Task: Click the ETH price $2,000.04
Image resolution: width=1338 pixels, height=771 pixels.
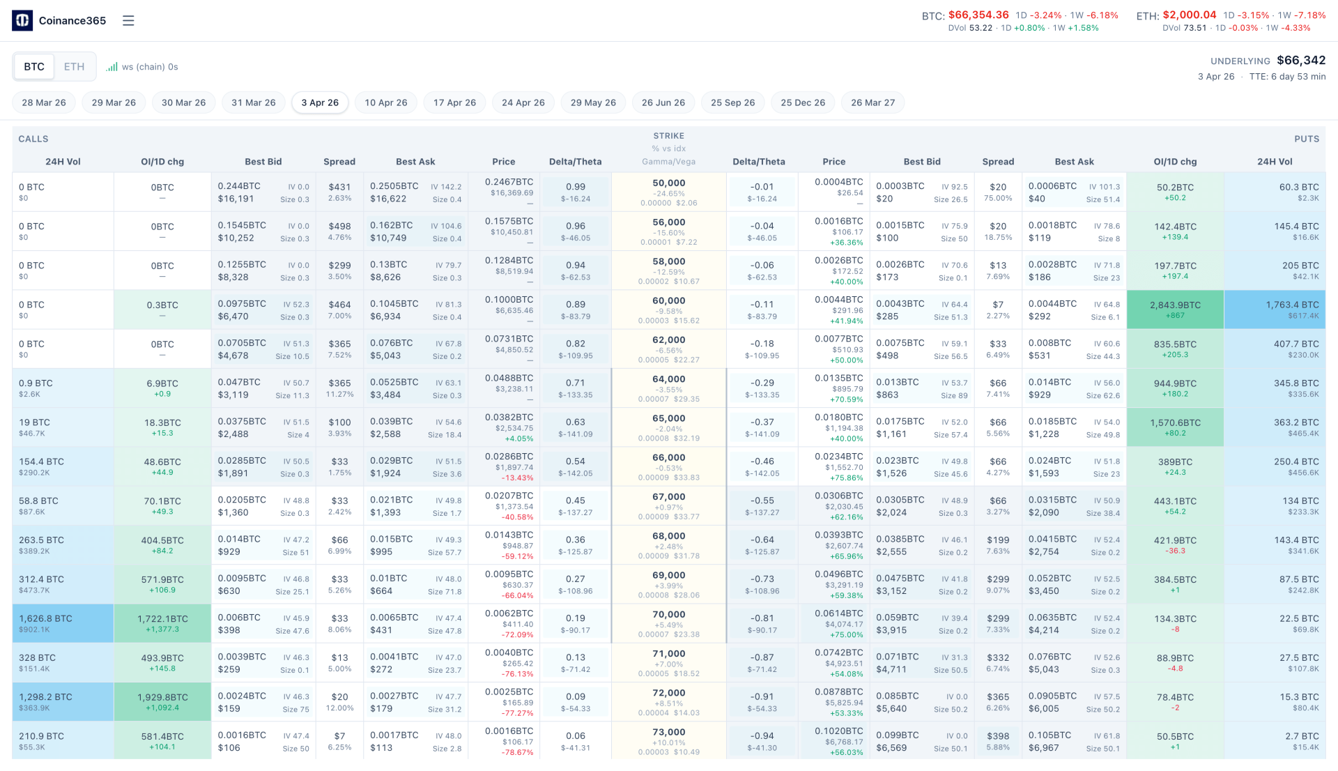Action: click(x=1189, y=15)
